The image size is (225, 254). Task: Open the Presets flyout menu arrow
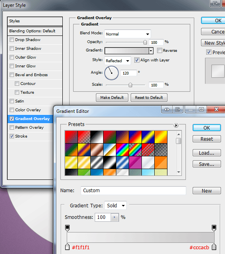176,125
